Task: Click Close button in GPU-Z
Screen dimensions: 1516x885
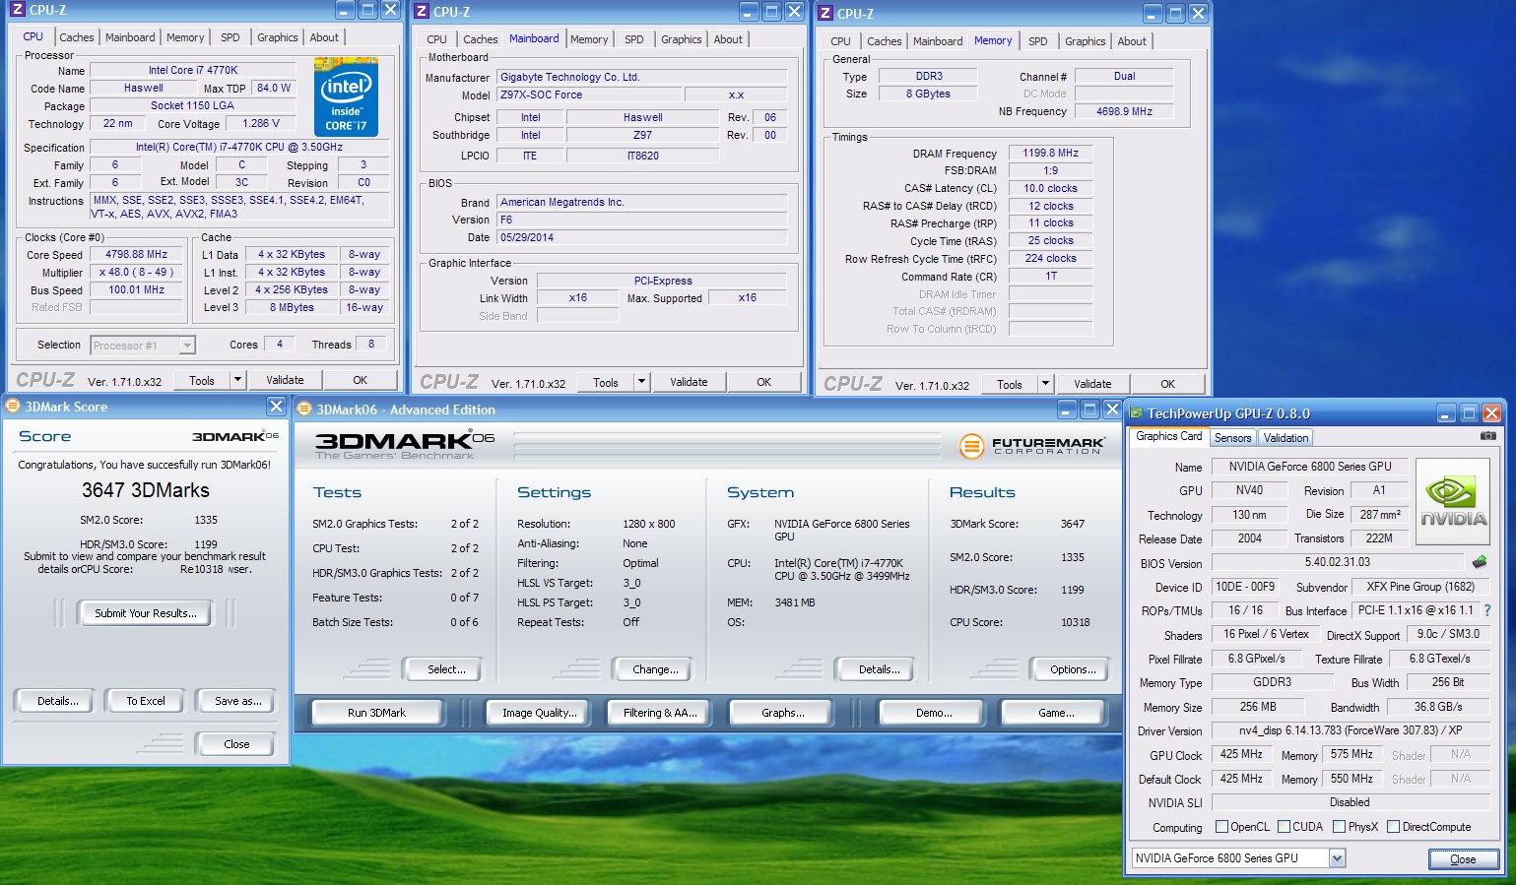Action: click(1463, 859)
